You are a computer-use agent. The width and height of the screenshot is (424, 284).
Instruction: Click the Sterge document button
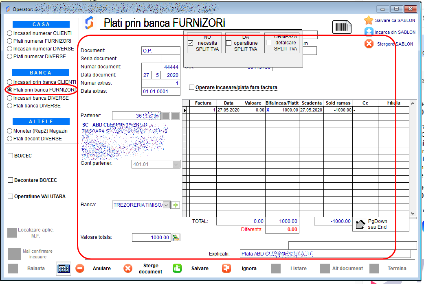point(128,269)
